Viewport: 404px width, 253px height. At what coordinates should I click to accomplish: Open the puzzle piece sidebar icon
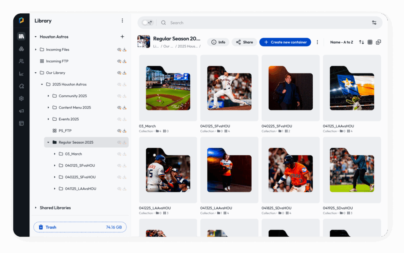click(21, 86)
